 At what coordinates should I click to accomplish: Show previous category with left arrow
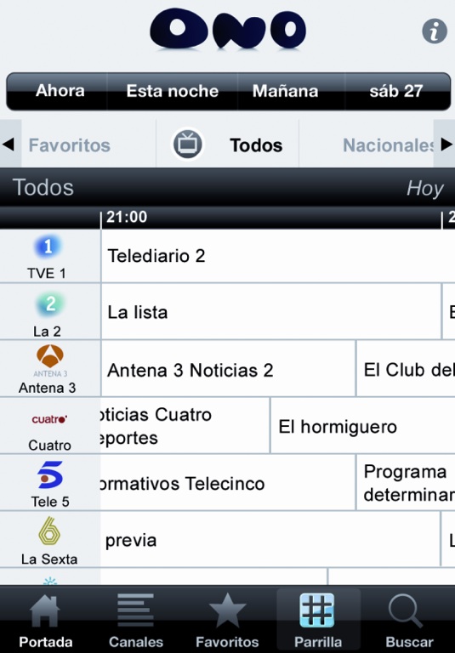(x=10, y=144)
